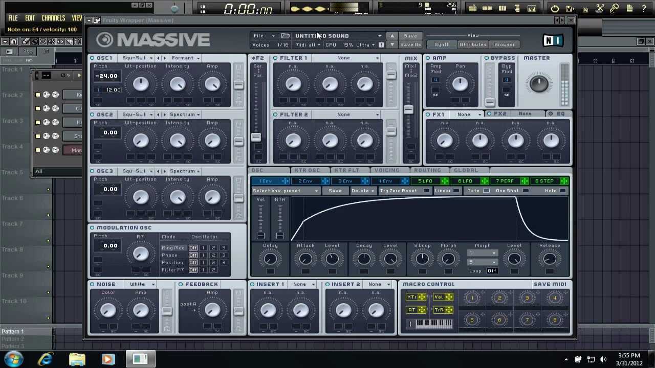
Task: Switch to the Attributes view
Action: [x=473, y=44]
